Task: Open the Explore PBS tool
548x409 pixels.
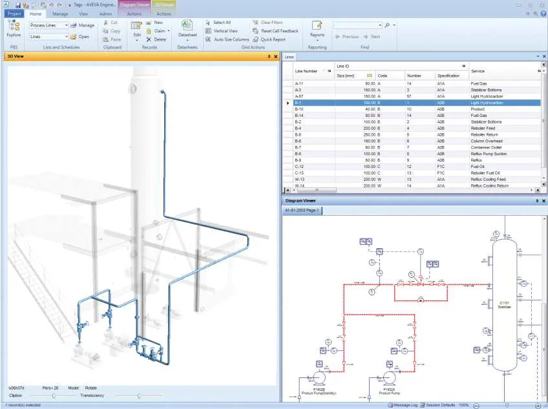Action: point(14,28)
